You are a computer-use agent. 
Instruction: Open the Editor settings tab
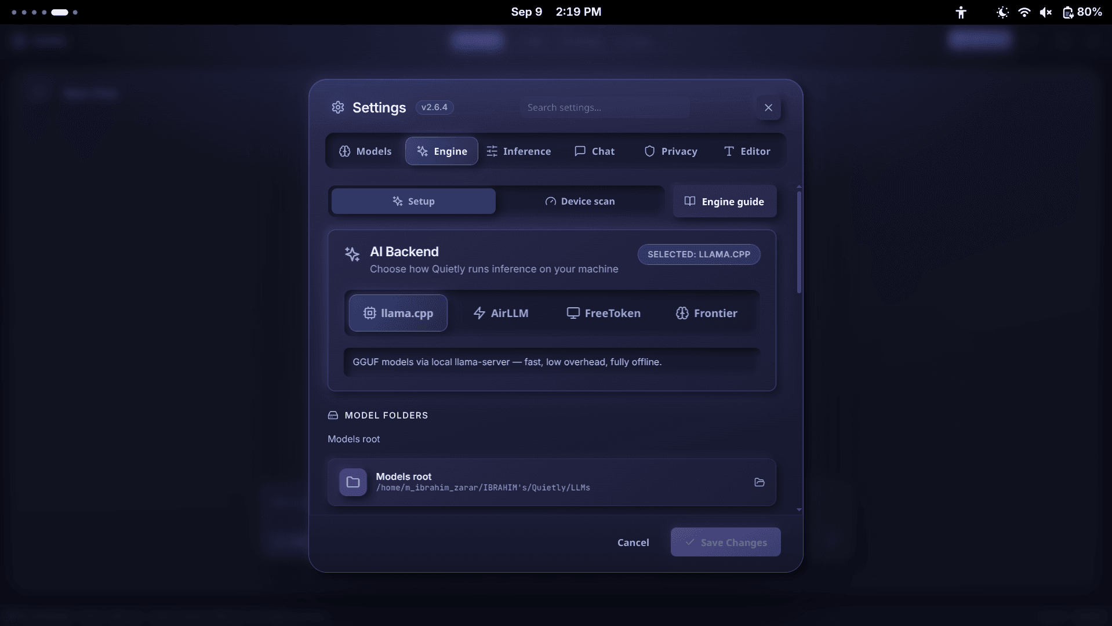[x=747, y=151]
